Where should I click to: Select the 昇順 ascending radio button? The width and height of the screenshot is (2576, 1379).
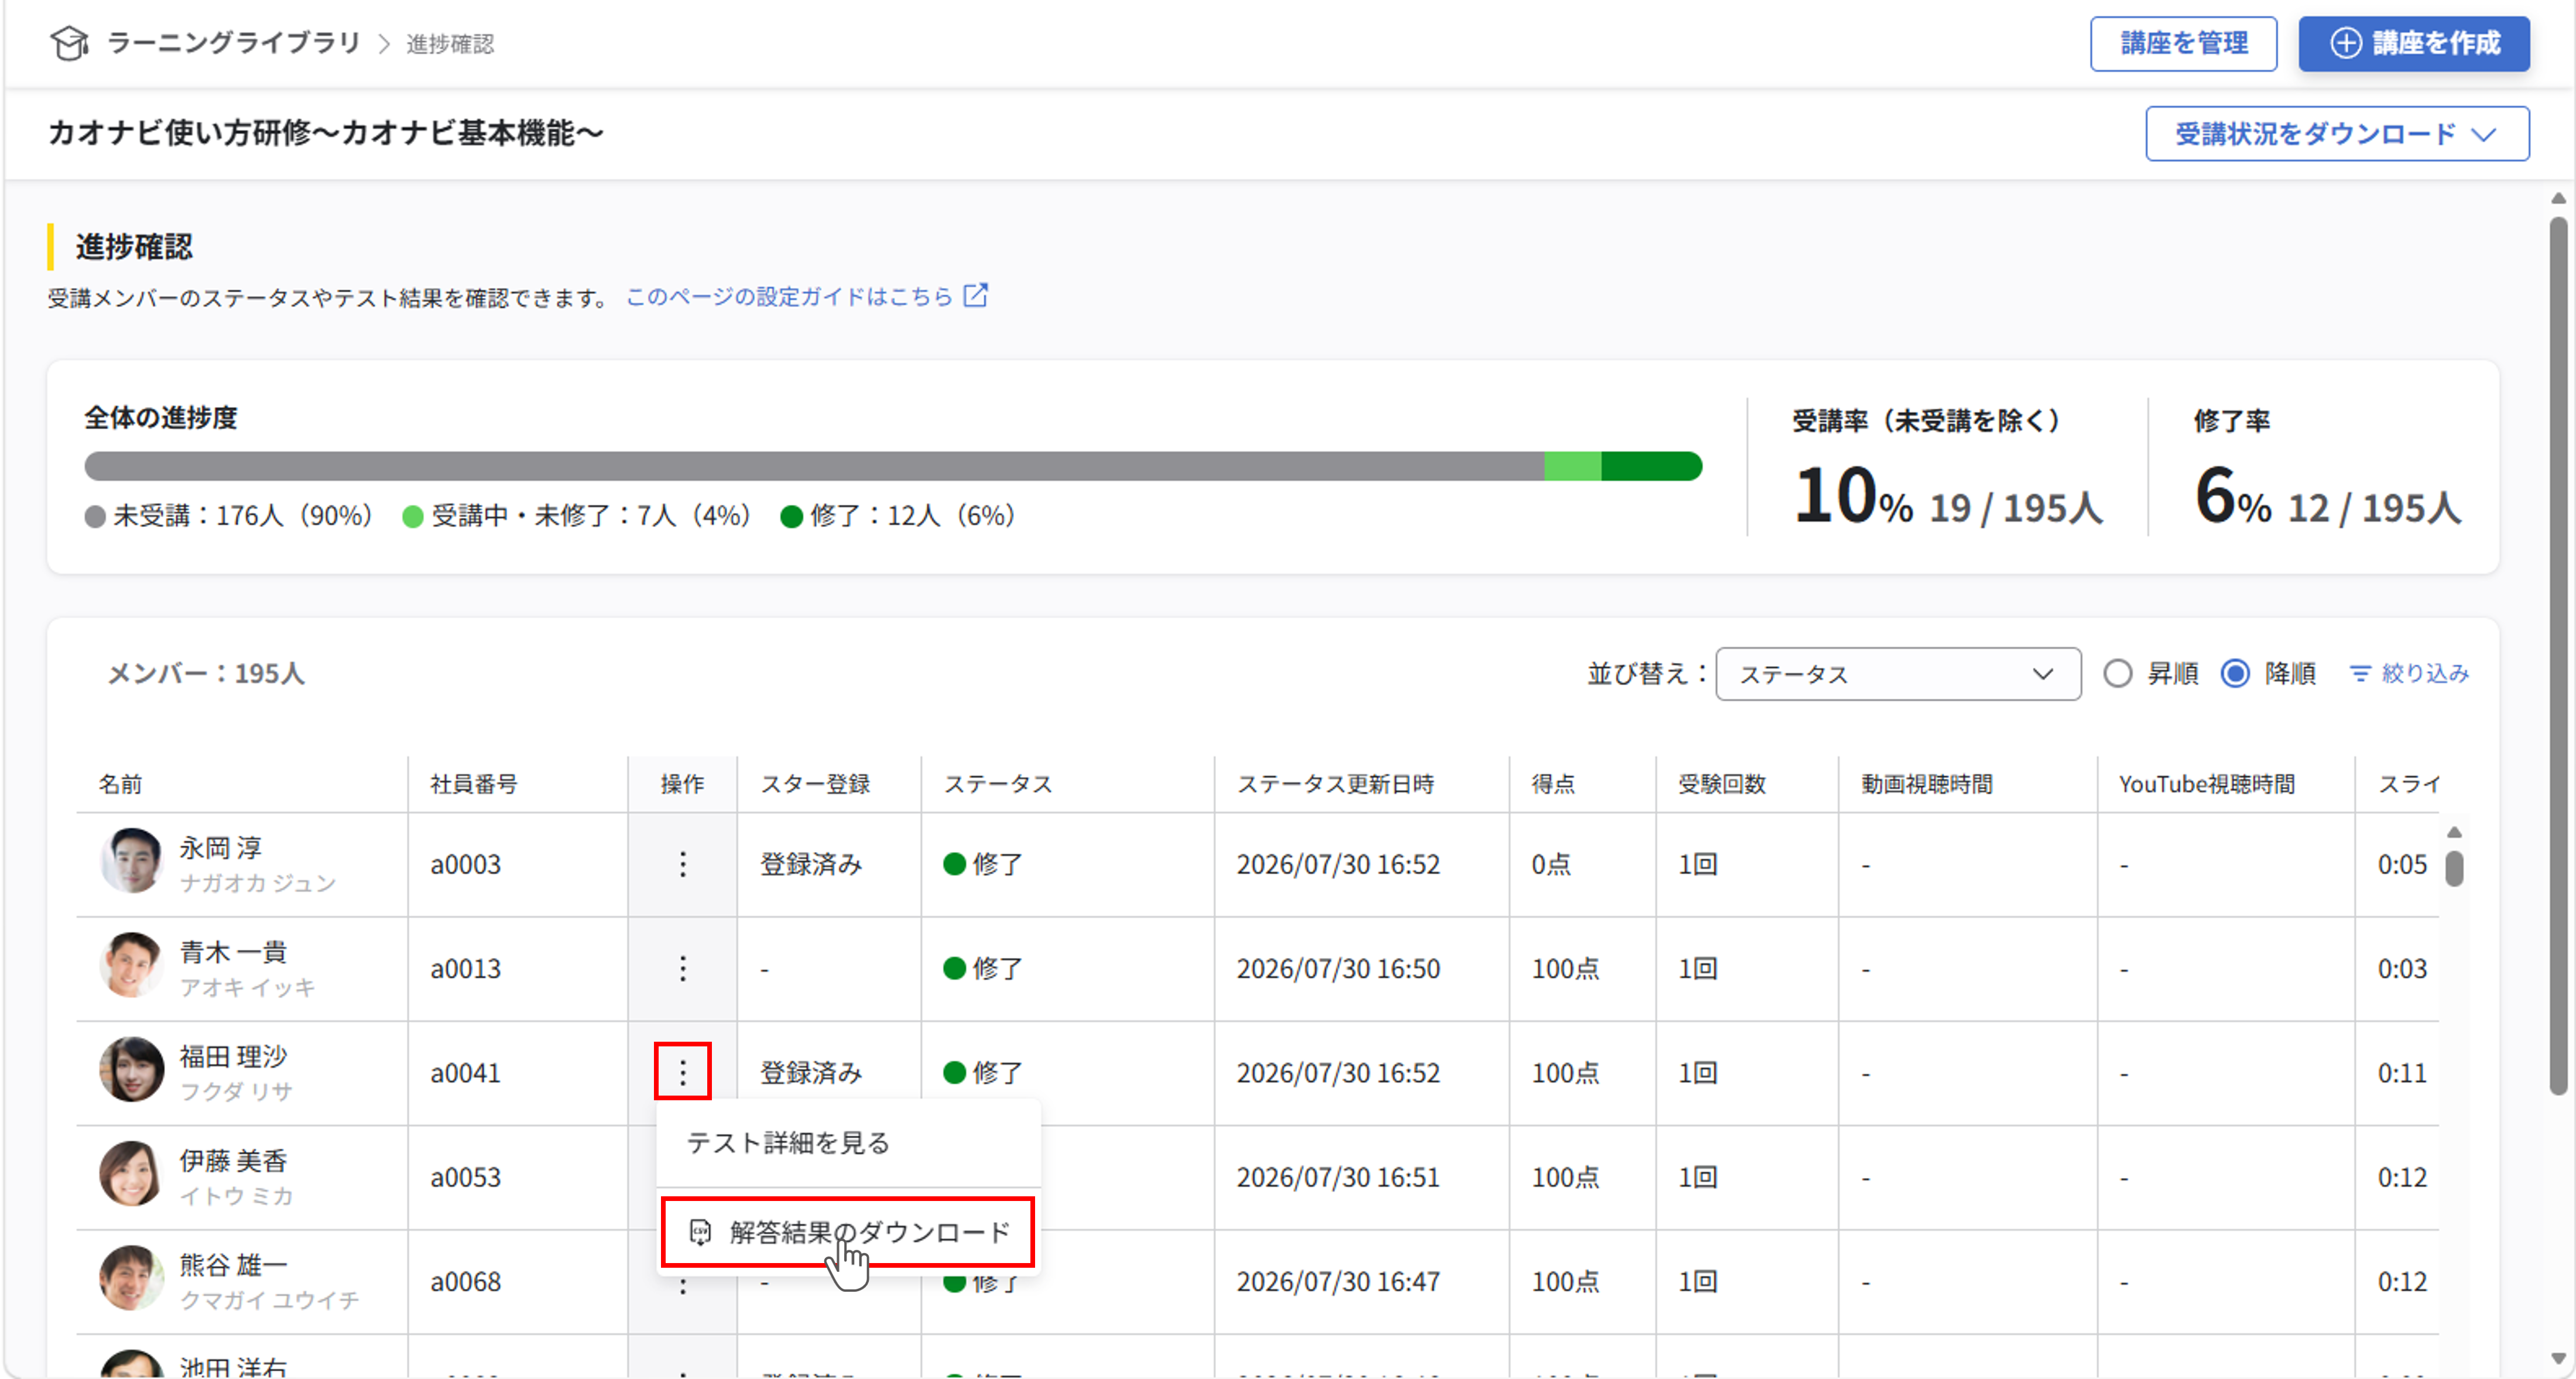2117,673
